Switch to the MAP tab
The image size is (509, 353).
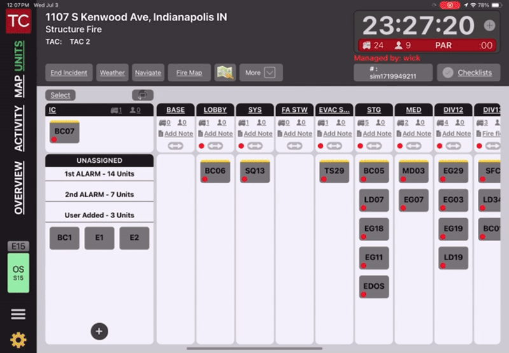pyautogui.click(x=19, y=87)
